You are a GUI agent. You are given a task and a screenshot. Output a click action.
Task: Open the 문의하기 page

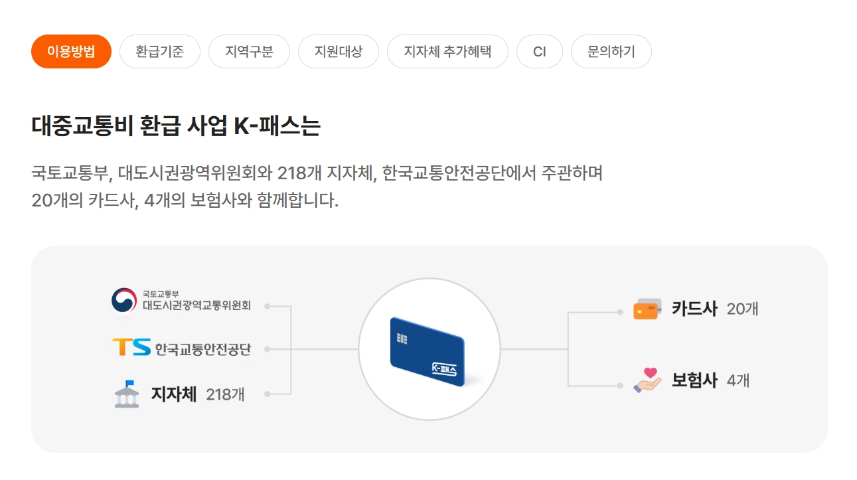pyautogui.click(x=611, y=50)
